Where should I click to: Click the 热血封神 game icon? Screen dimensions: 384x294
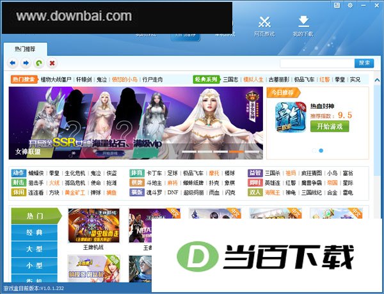point(291,117)
